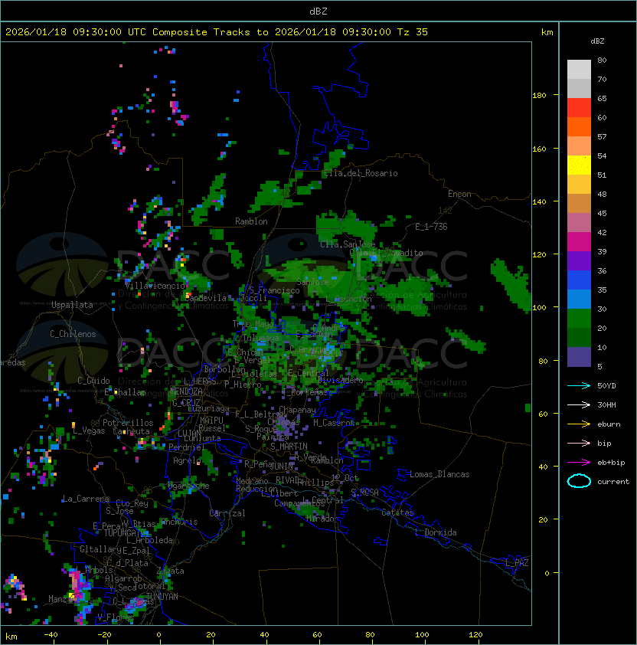
Task: Click the '50YD' legend label
Action: click(x=606, y=386)
